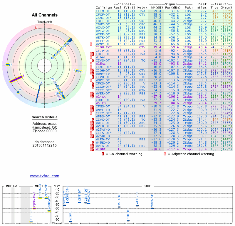The height and width of the screenshot is (226, 235).
Task: Open the www.tvfool.com link
Action: [44, 176]
